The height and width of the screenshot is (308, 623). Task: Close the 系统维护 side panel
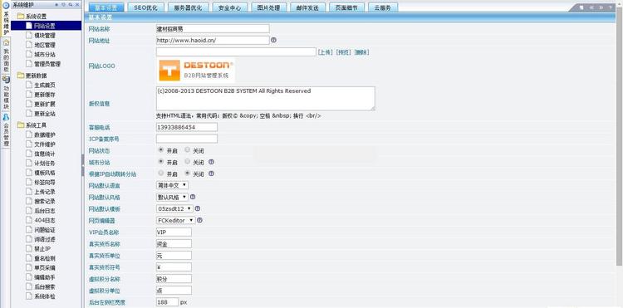click(77, 5)
